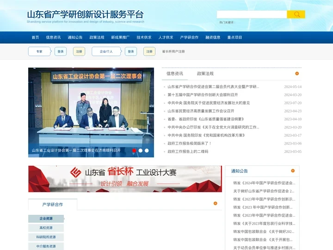Open 通知公告 in the blue navigation bar
333x250 pixels.
[75, 37]
